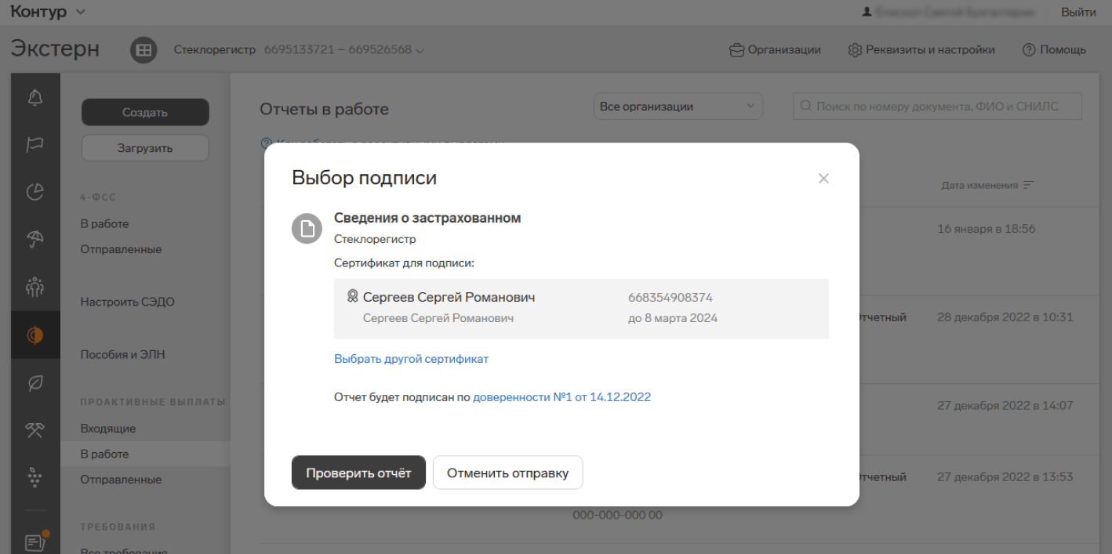Click the grapes icon in sidebar
Image resolution: width=1112 pixels, height=554 pixels.
click(35, 476)
